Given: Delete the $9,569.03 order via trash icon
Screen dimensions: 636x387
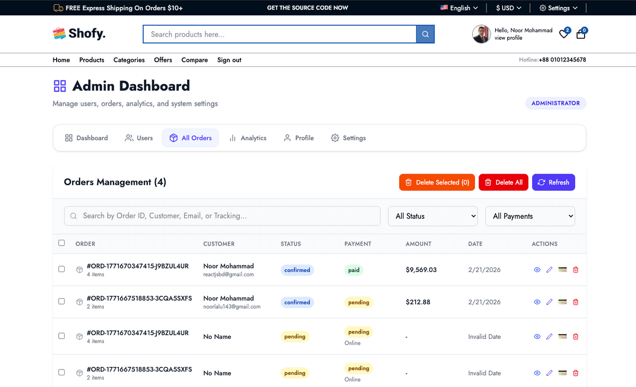Looking at the screenshot, I should 576,270.
